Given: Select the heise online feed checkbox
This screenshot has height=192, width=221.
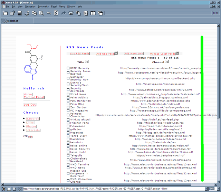Looking at the screenshot, I should 68,146.
